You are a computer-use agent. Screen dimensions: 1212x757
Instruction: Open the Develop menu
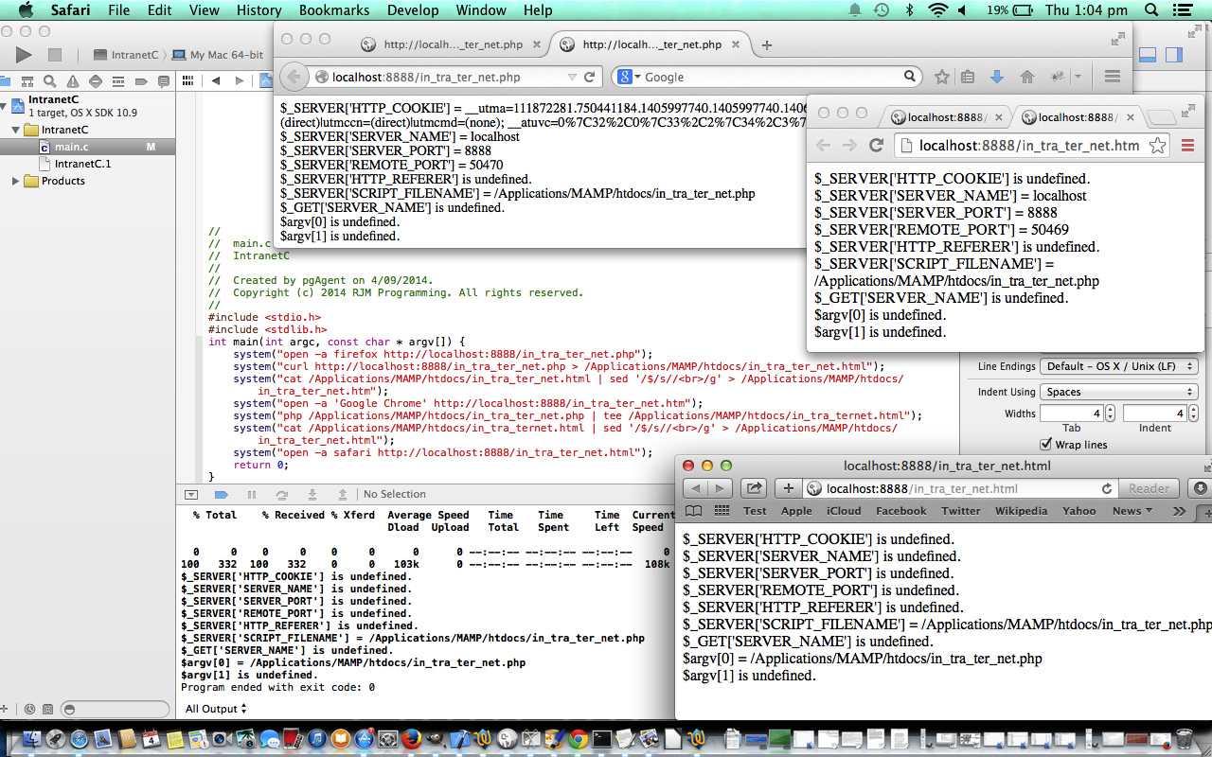[413, 10]
